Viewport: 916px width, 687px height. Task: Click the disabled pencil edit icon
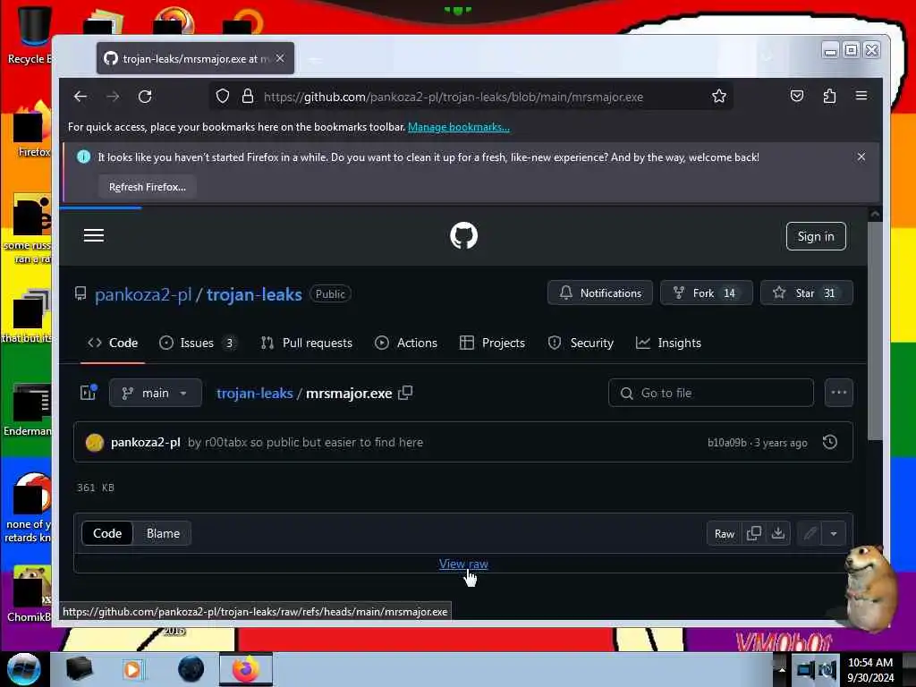tap(810, 533)
